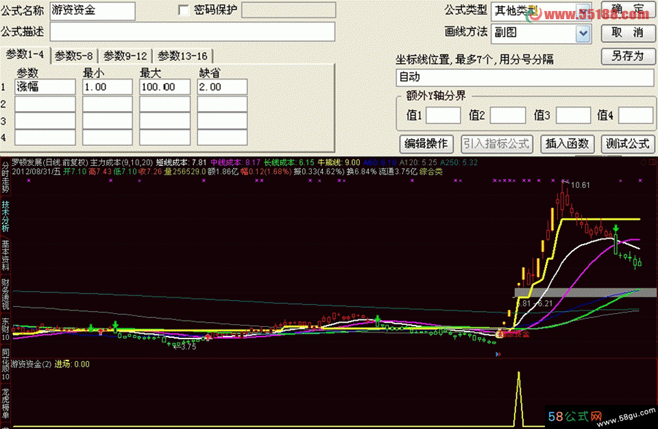This screenshot has height=429, width=658.
Task: Open the 参数13-16 tab
Action: (x=182, y=56)
